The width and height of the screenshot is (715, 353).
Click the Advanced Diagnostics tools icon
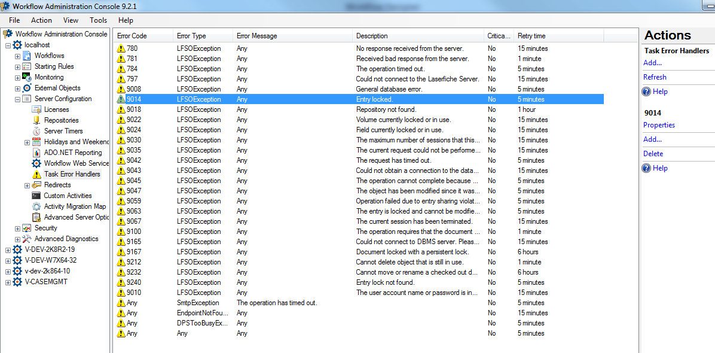(x=27, y=239)
